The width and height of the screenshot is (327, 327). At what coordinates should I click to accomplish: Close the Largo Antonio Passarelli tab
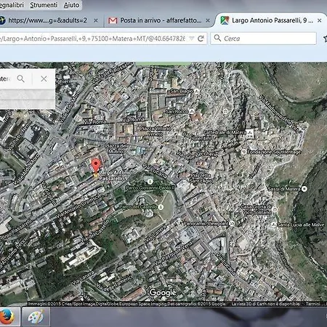tap(320, 20)
